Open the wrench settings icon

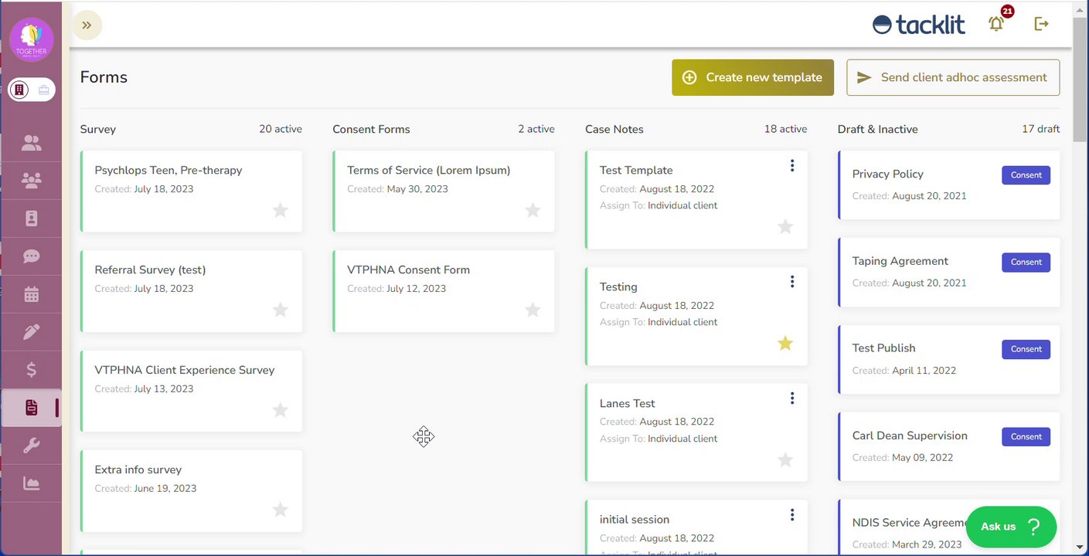click(32, 446)
